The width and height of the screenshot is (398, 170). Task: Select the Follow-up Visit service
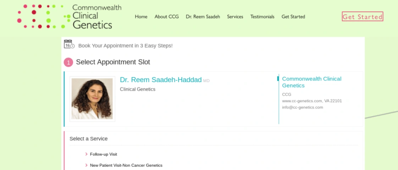pos(104,154)
